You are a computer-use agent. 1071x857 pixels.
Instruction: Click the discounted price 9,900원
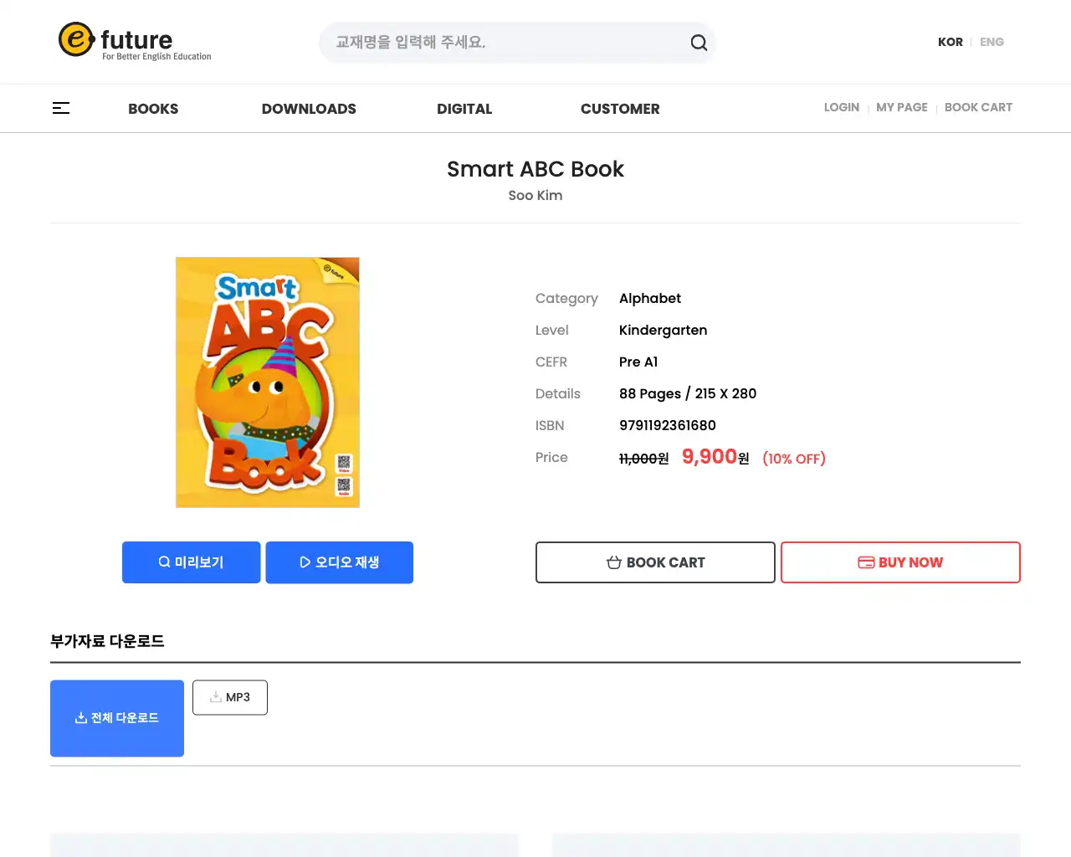point(715,457)
